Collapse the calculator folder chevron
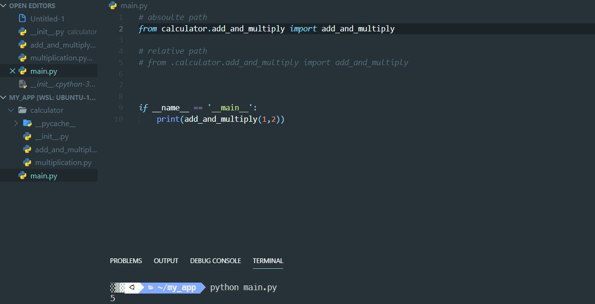 pyautogui.click(x=11, y=110)
